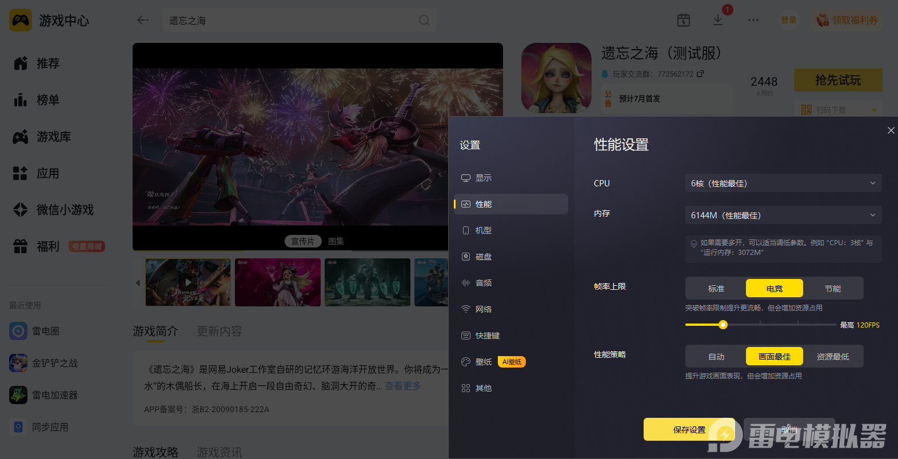The image size is (898, 459).
Task: Click the game library (游戏库) gamepad icon
Action: click(21, 137)
